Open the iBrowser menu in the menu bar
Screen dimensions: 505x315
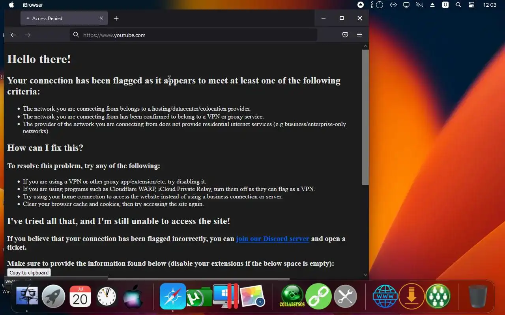pyautogui.click(x=33, y=5)
